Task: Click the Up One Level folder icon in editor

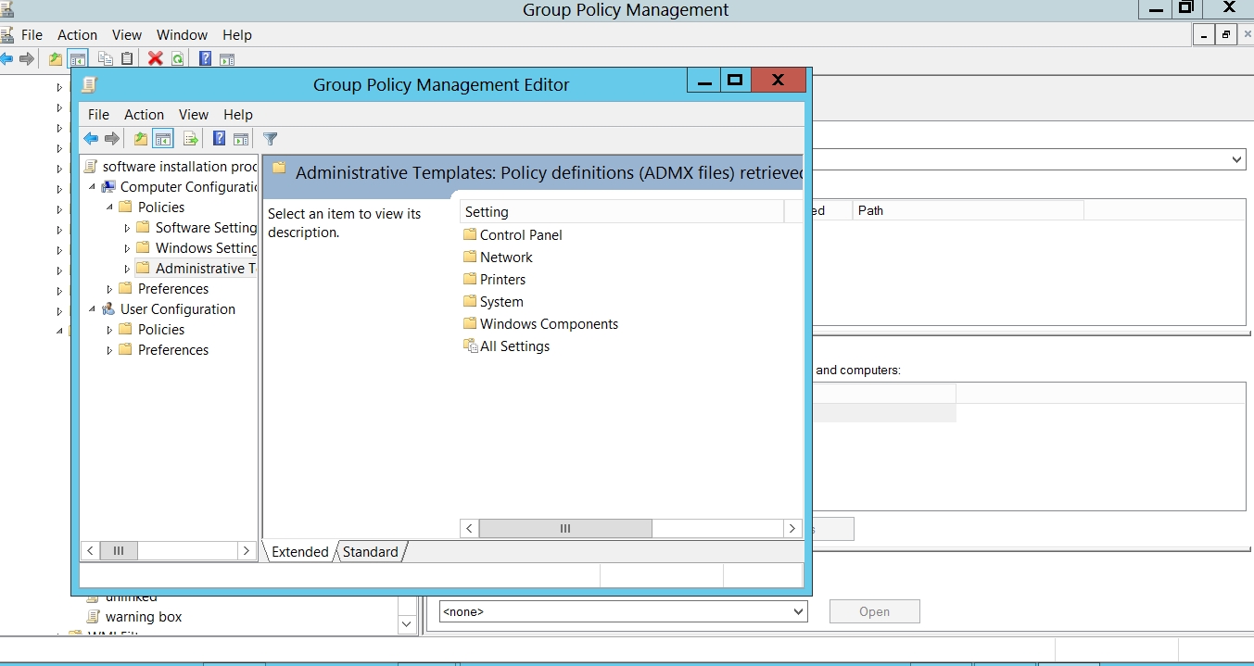Action: click(x=140, y=139)
